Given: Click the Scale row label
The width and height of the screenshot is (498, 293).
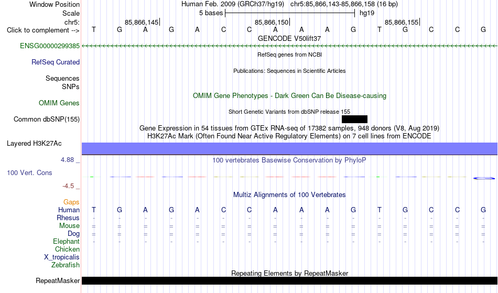Looking at the screenshot, I should pos(71,13).
